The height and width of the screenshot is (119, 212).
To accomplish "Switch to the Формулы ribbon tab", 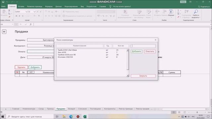I will click(49, 7).
